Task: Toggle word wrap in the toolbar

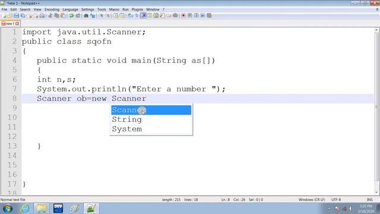Action: click(x=130, y=15)
